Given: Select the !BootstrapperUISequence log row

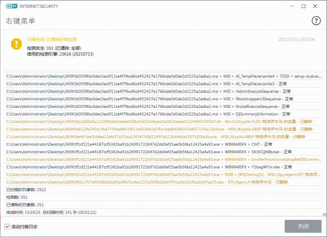Looking at the screenshot, I should [x=163, y=99].
